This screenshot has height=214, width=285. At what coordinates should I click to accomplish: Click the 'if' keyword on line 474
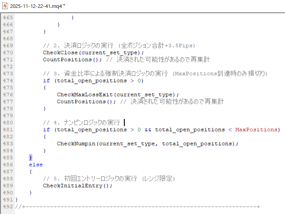coord(46,81)
